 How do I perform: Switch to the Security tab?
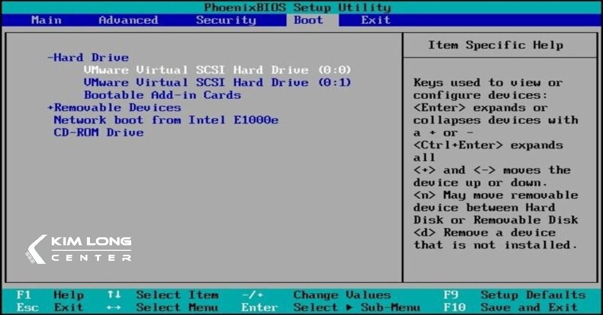click(x=226, y=20)
